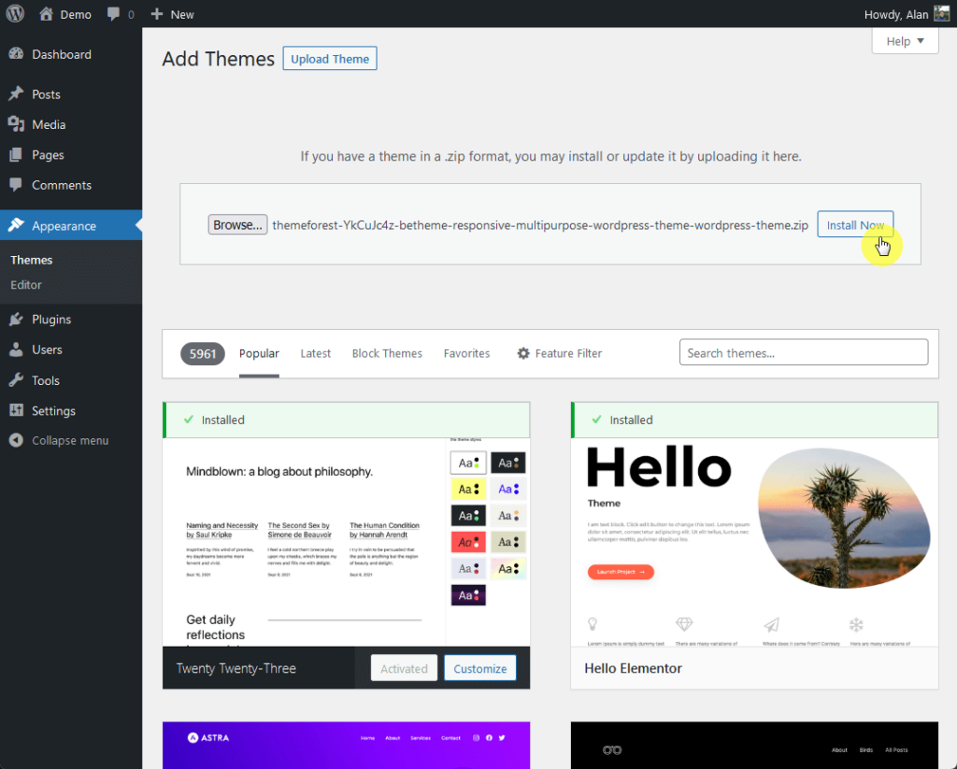The width and height of the screenshot is (957, 769).
Task: Click the Activated button
Action: click(x=404, y=668)
